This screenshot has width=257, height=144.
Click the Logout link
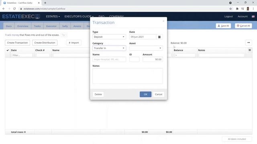click(x=228, y=16)
